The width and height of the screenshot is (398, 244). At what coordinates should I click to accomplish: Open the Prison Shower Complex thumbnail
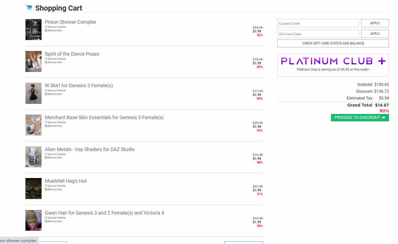click(33, 29)
